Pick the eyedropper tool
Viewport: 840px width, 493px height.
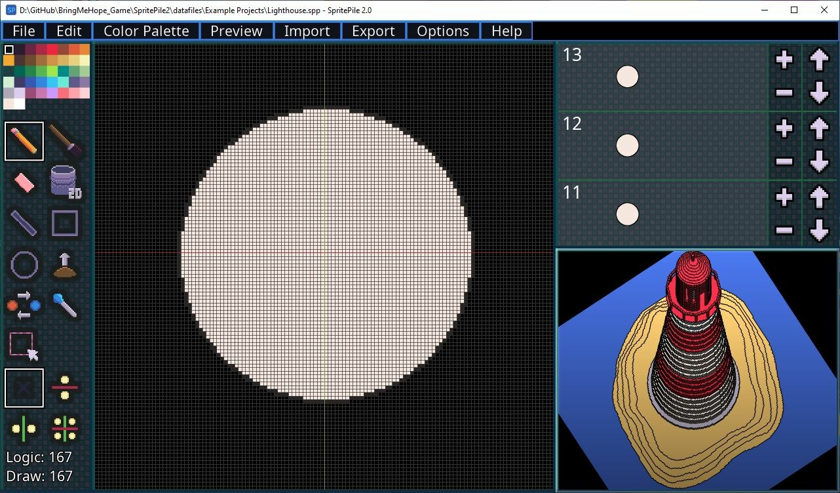click(x=65, y=306)
